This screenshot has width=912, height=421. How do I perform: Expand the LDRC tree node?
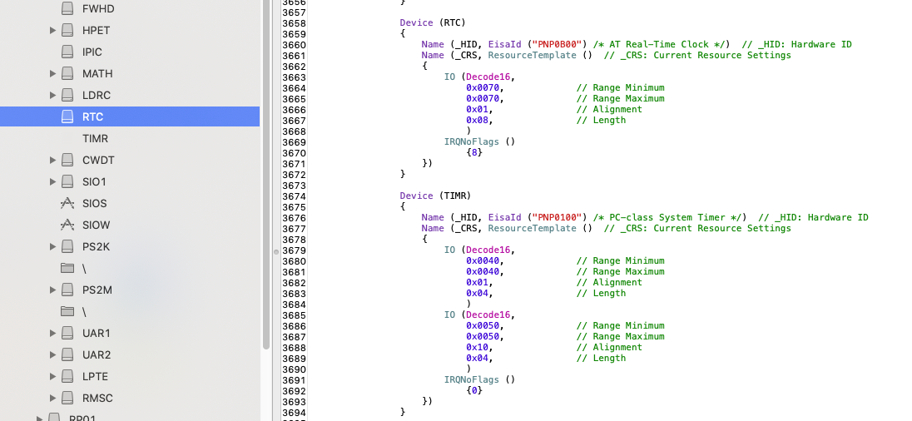[53, 95]
